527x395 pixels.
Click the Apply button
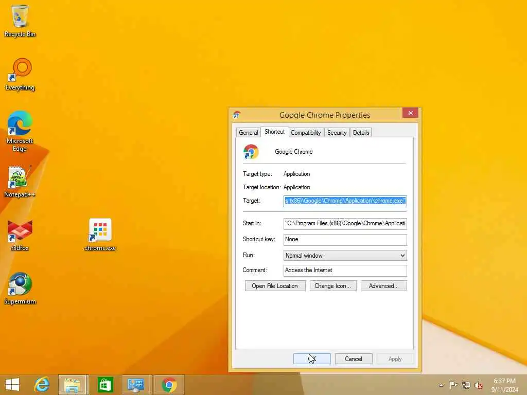(395, 358)
